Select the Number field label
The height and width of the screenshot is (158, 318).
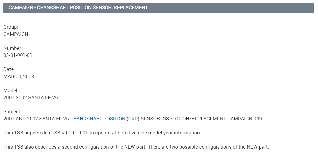(x=13, y=48)
